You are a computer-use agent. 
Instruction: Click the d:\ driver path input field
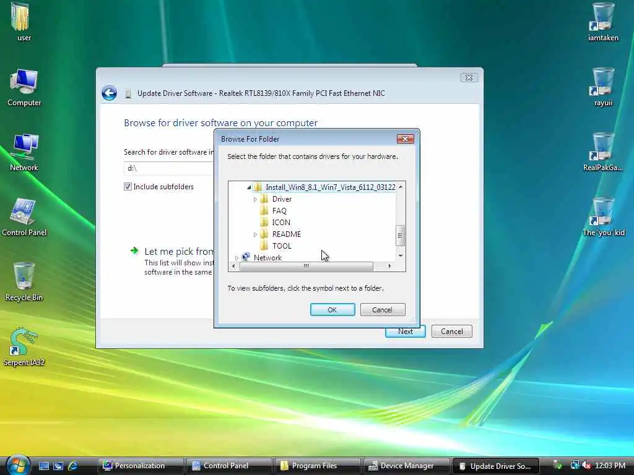pyautogui.click(x=168, y=168)
